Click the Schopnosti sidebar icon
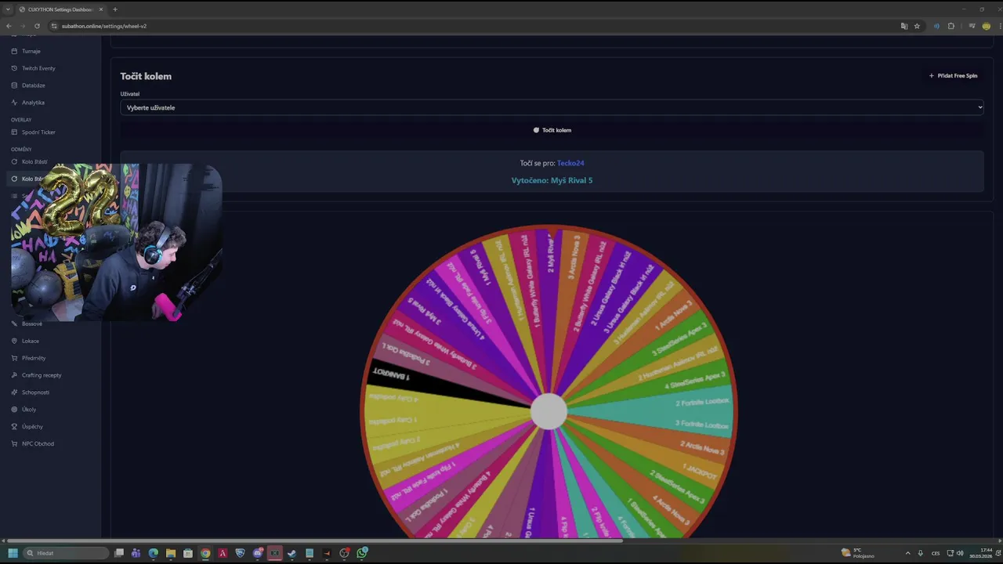 tap(14, 392)
